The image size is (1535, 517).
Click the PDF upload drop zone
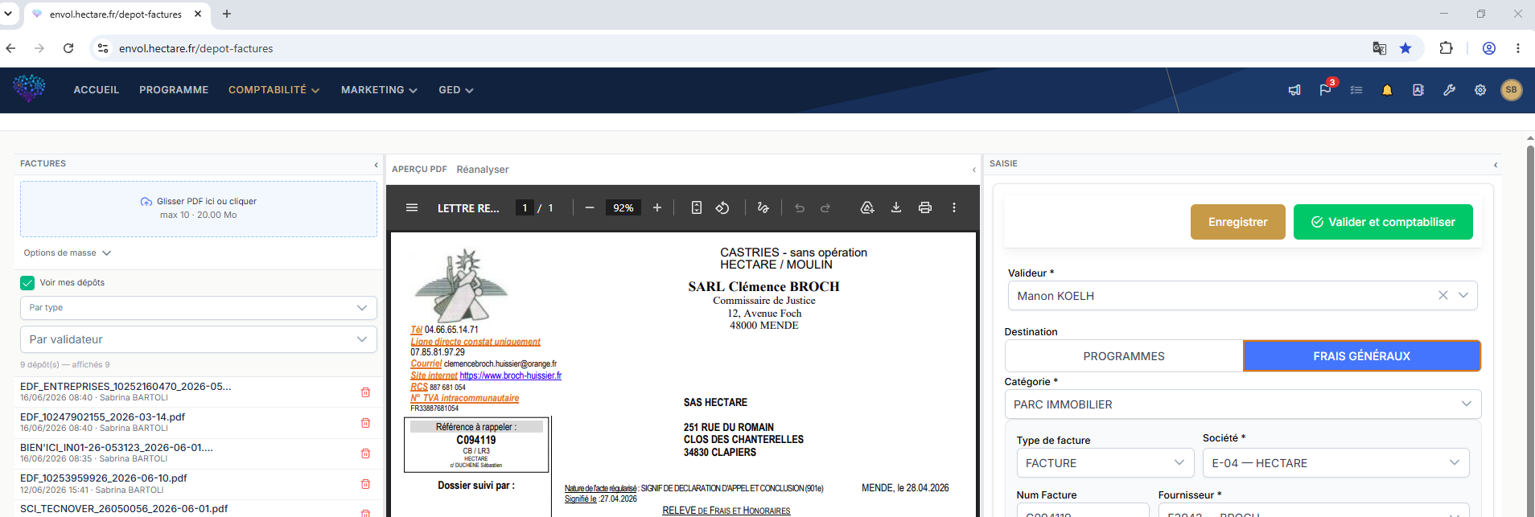point(199,209)
